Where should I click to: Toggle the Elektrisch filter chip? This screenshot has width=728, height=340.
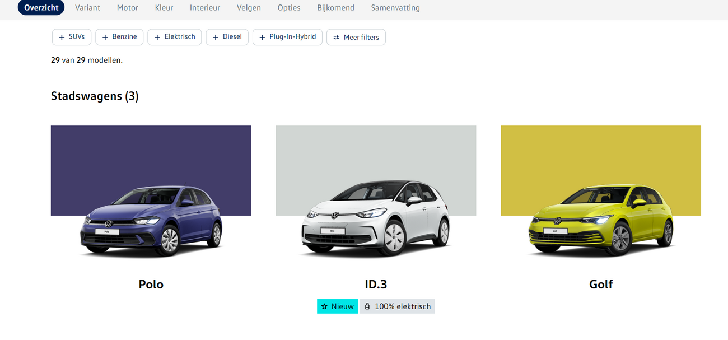175,37
